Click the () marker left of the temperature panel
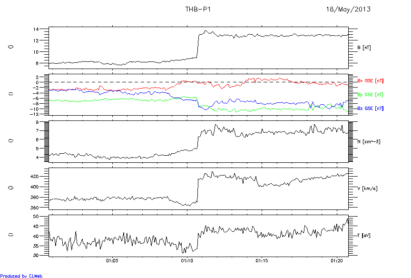This screenshot has width=411, height=278. tap(11, 235)
